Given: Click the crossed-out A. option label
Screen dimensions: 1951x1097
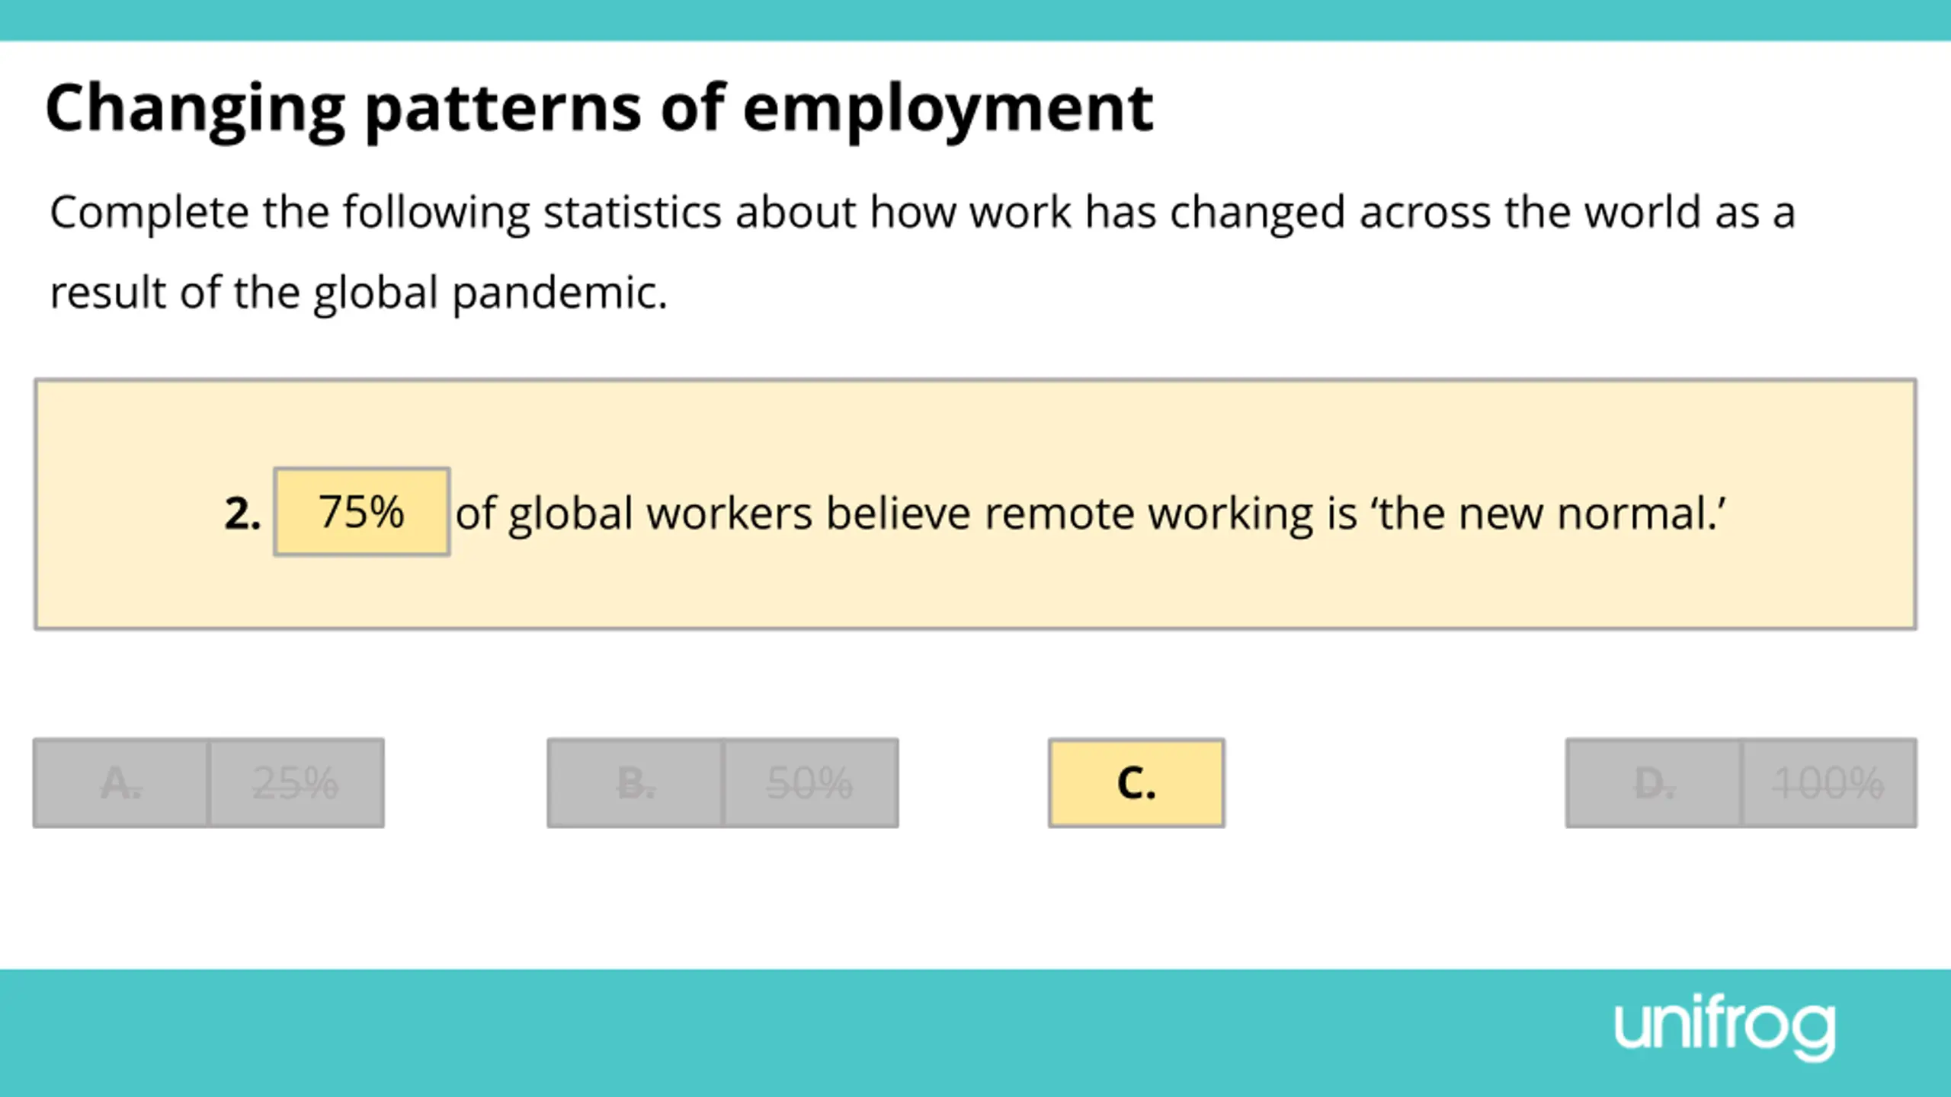Looking at the screenshot, I should pos(121,783).
